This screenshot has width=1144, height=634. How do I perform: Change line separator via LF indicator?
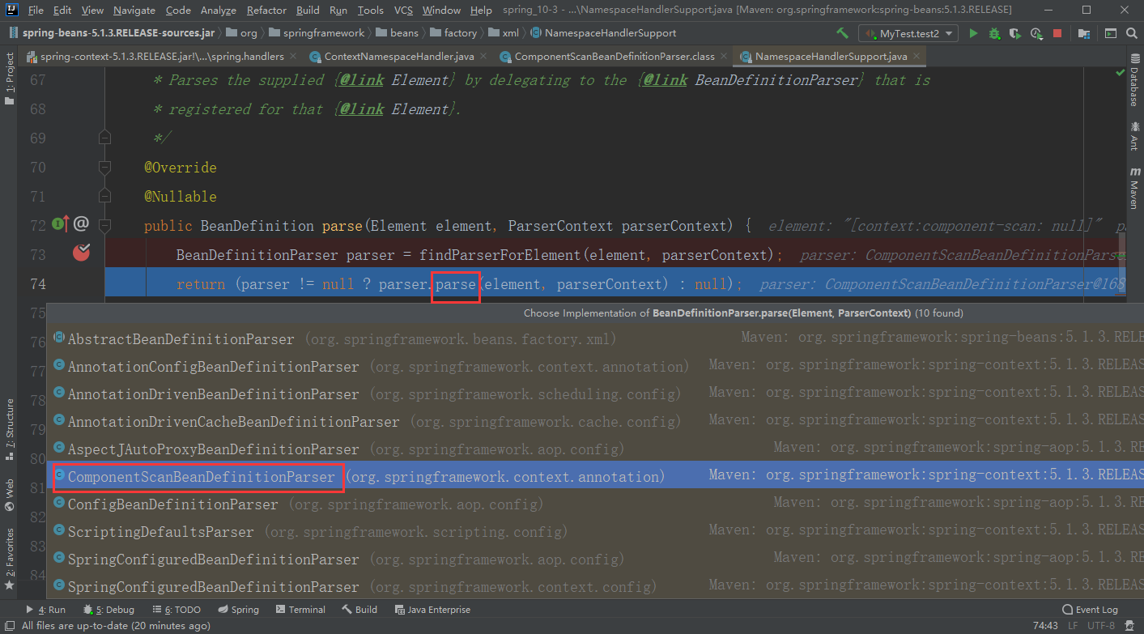(1073, 626)
